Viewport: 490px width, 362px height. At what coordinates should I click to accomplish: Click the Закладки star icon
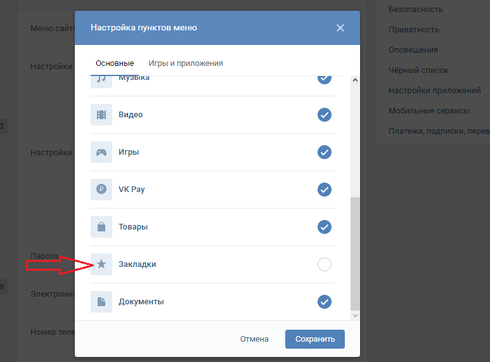click(101, 264)
